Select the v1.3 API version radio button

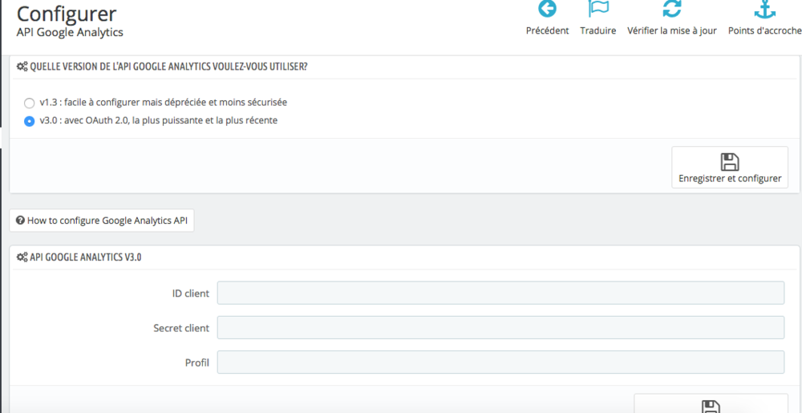pos(29,103)
